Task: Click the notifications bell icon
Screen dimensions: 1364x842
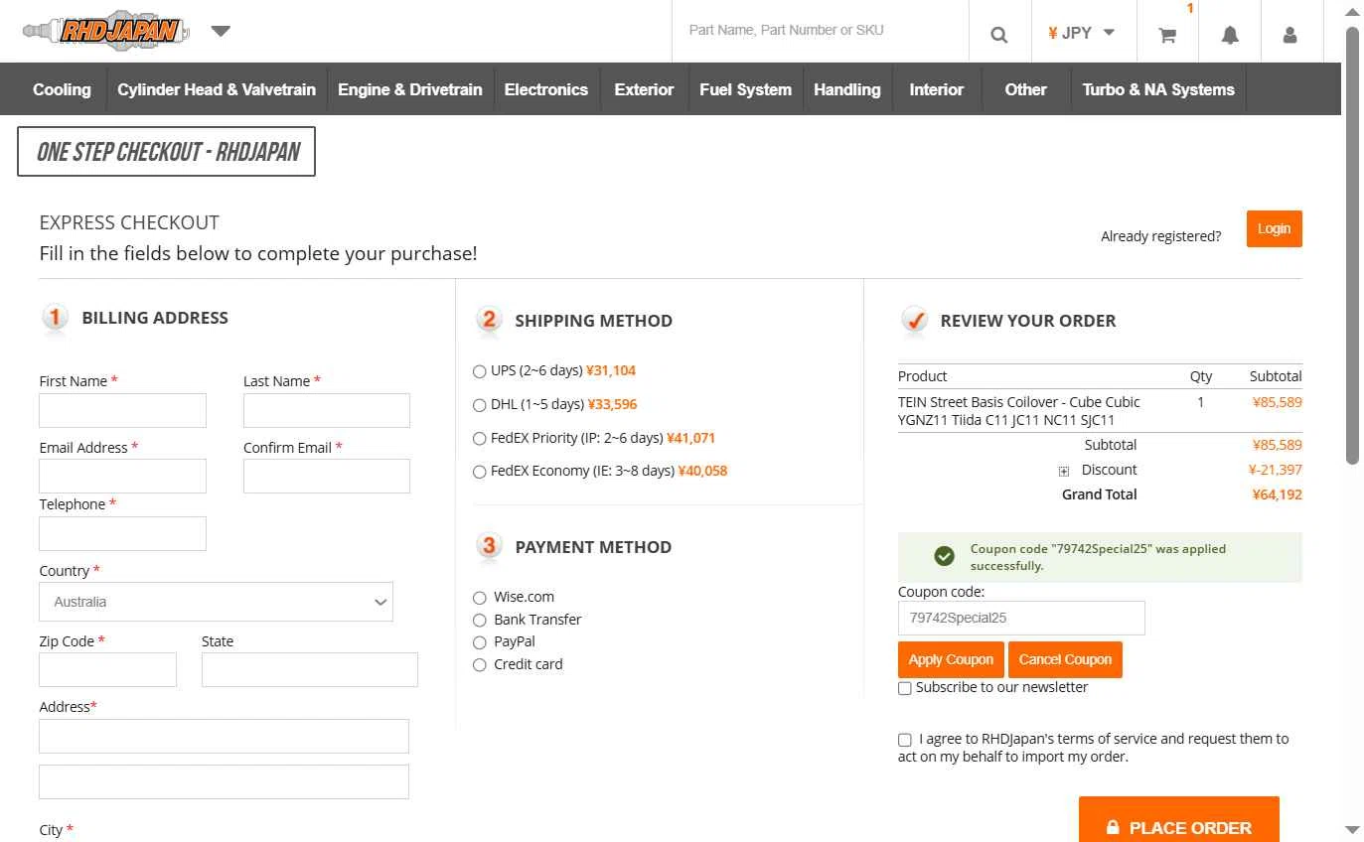Action: [1230, 35]
